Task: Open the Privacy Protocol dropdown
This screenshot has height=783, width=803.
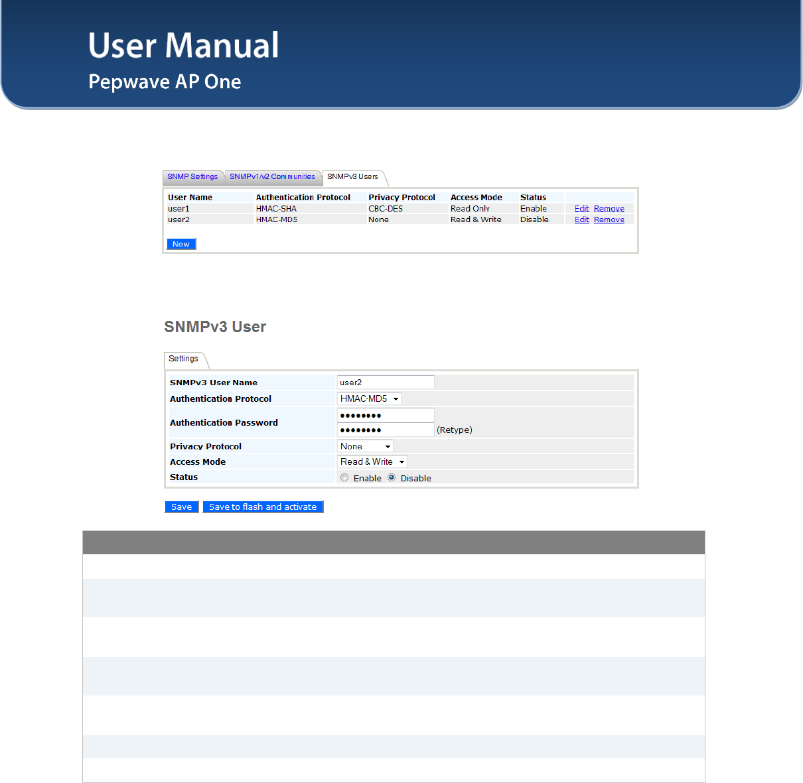Action: pyautogui.click(x=365, y=446)
